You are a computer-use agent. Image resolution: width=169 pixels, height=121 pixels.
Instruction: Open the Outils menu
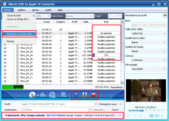click(x=48, y=10)
